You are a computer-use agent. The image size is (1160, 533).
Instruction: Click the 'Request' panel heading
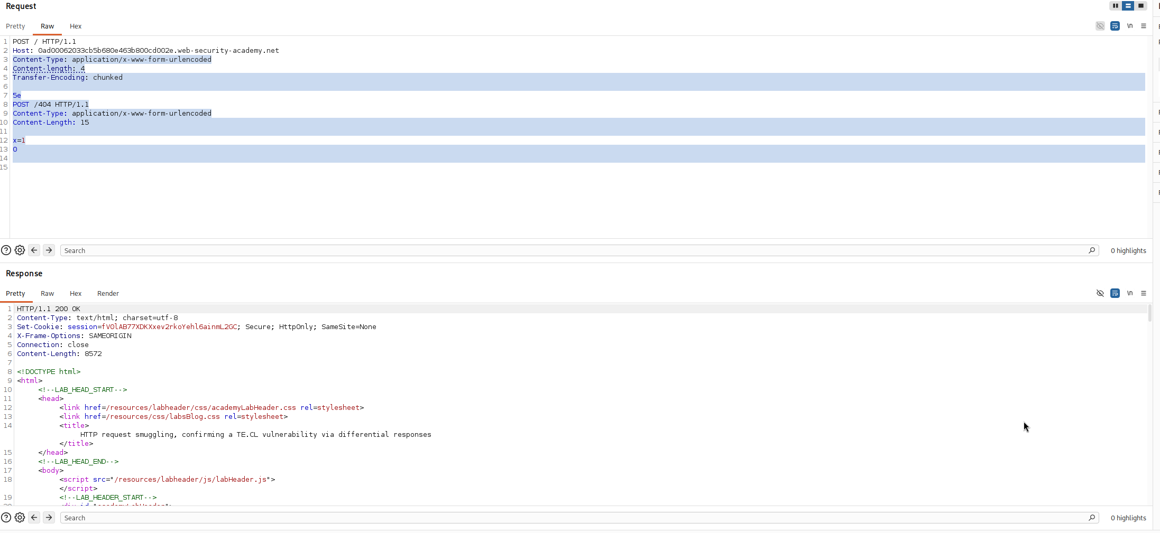pos(21,6)
